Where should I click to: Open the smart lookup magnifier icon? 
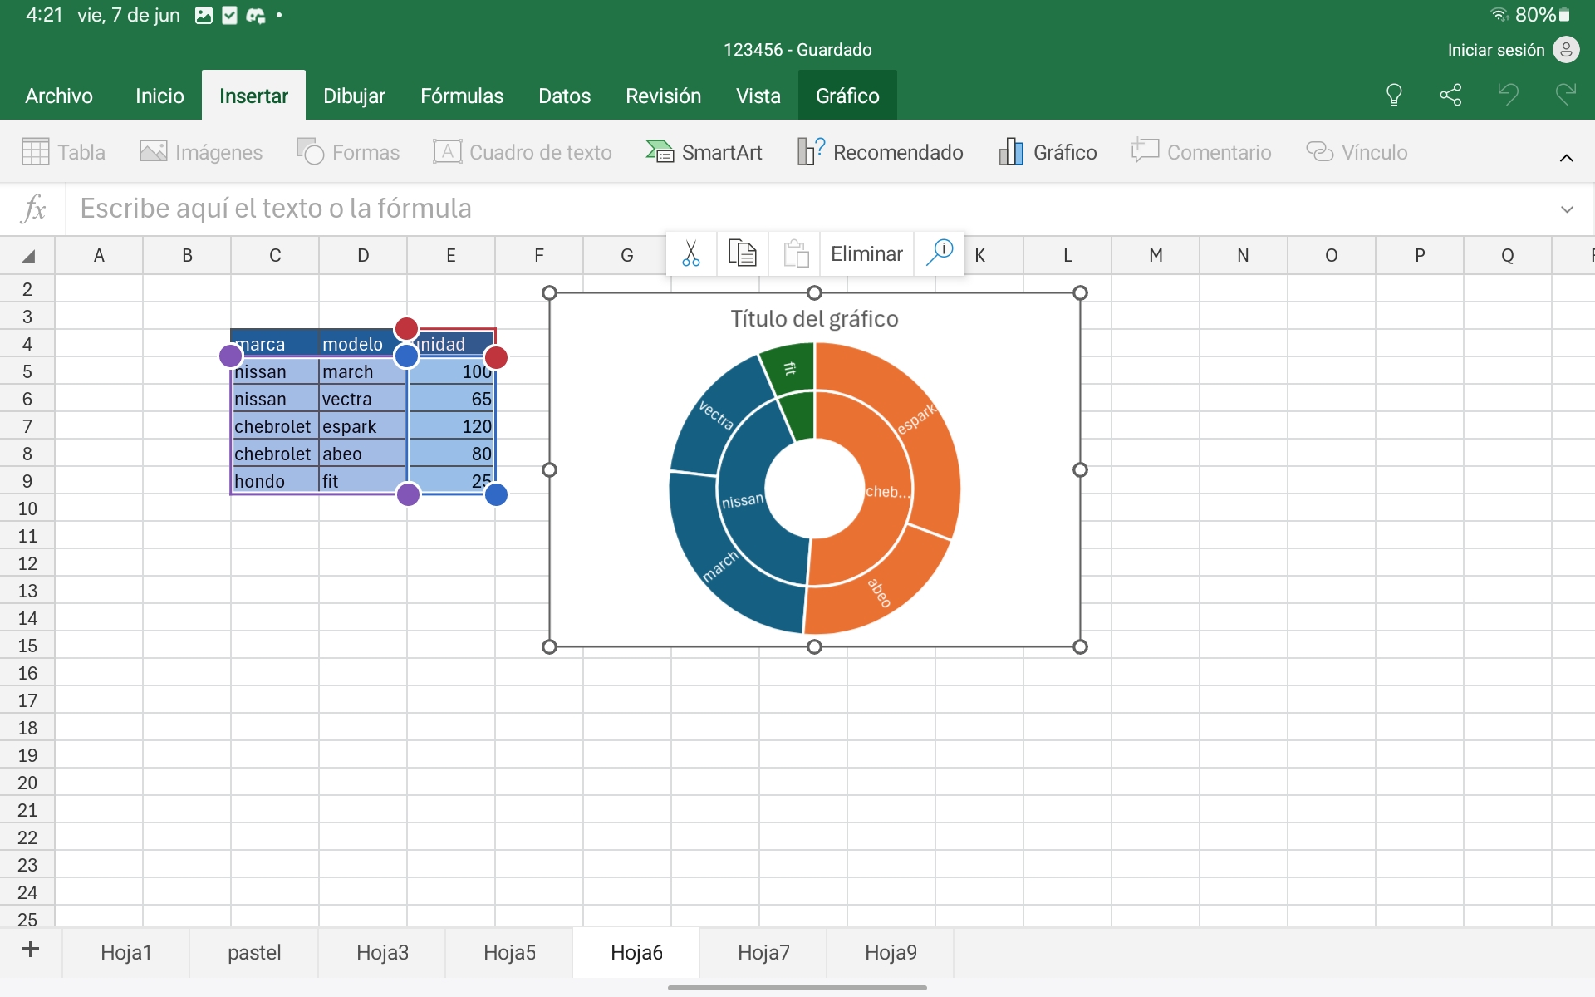pyautogui.click(x=940, y=252)
